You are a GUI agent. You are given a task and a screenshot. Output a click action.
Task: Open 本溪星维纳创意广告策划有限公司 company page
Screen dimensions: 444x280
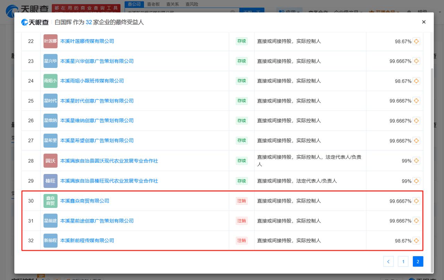click(97, 121)
